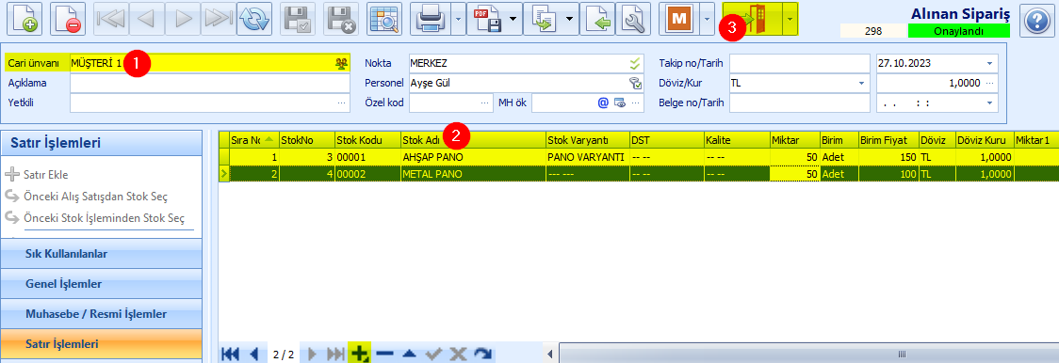Screen dimensions: 1059x363
Task: Open the ellipsis in the Özel kod field
Action: (485, 103)
